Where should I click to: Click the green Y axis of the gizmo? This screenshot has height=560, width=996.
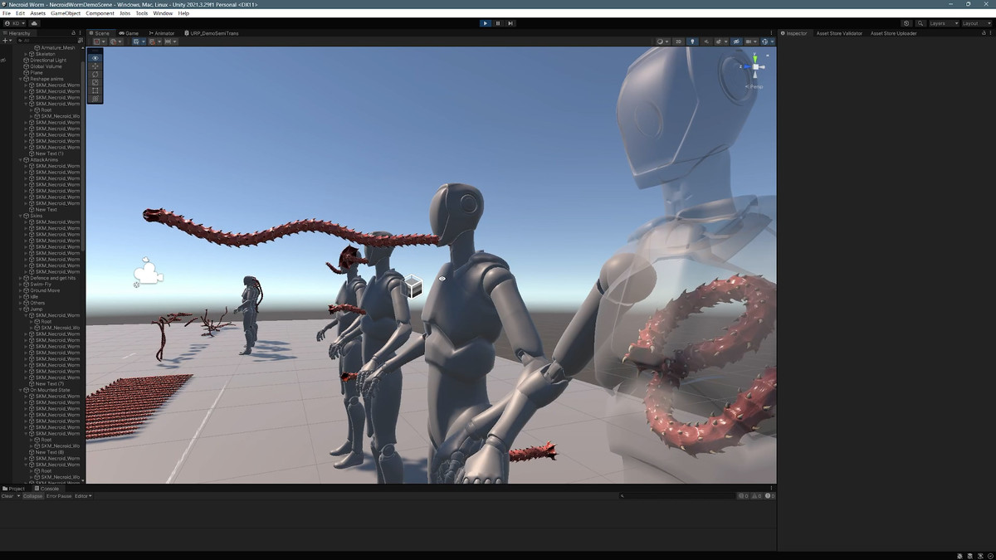755,58
